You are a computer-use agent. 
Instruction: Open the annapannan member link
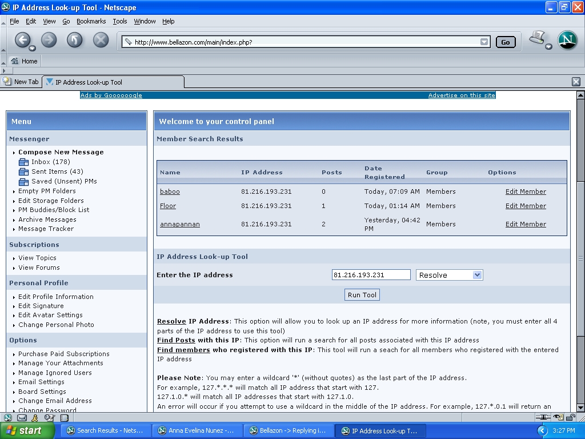click(x=180, y=224)
